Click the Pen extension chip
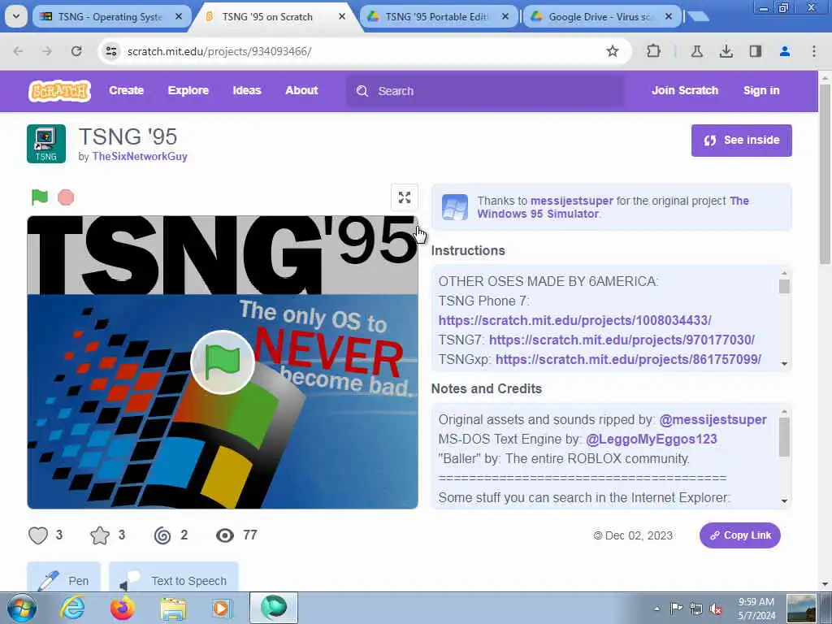 point(63,578)
